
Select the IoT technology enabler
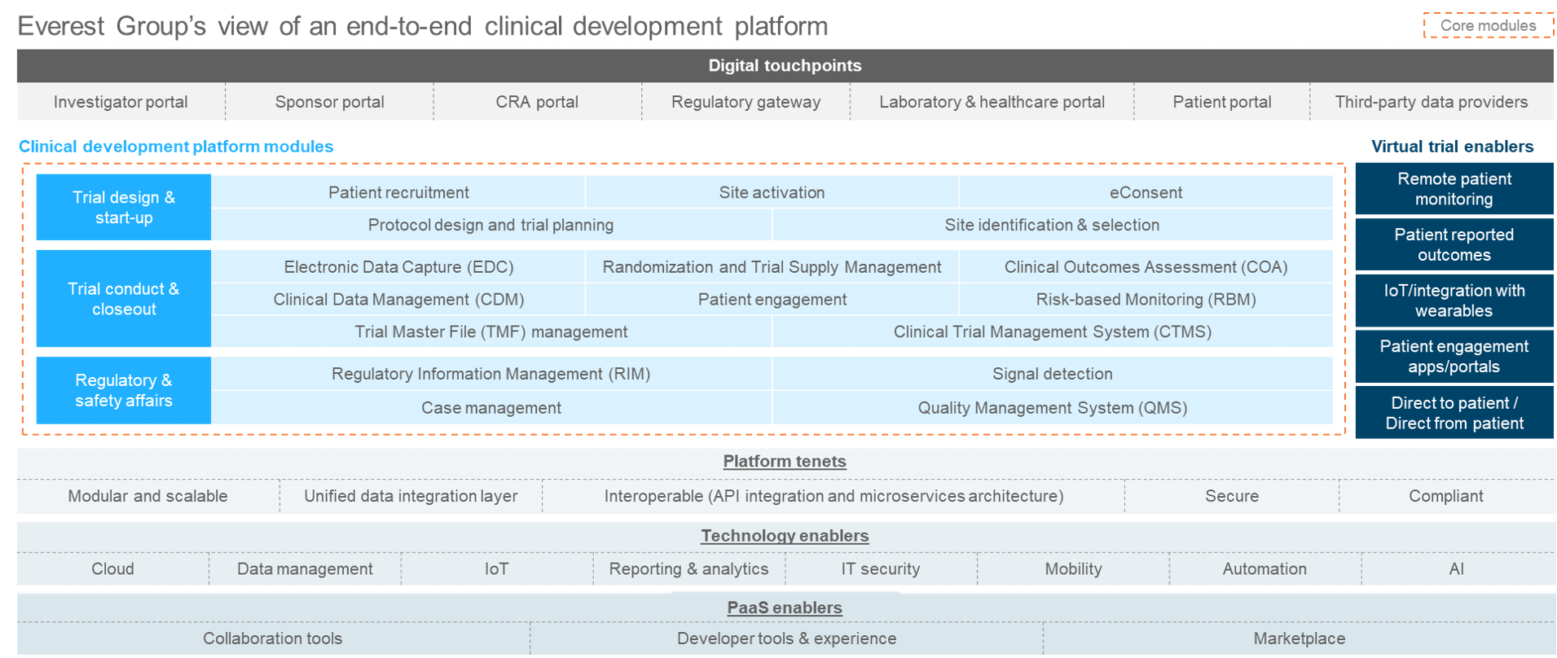click(x=497, y=569)
